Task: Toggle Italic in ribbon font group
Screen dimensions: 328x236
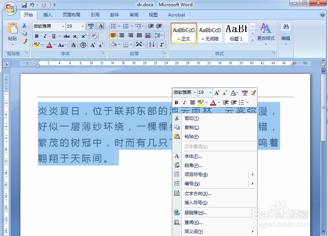Action: 45,36
